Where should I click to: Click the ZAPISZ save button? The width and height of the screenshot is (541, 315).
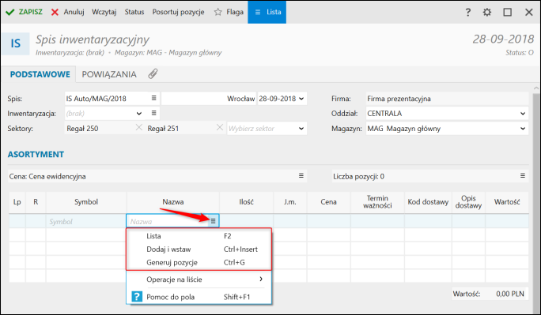point(24,12)
